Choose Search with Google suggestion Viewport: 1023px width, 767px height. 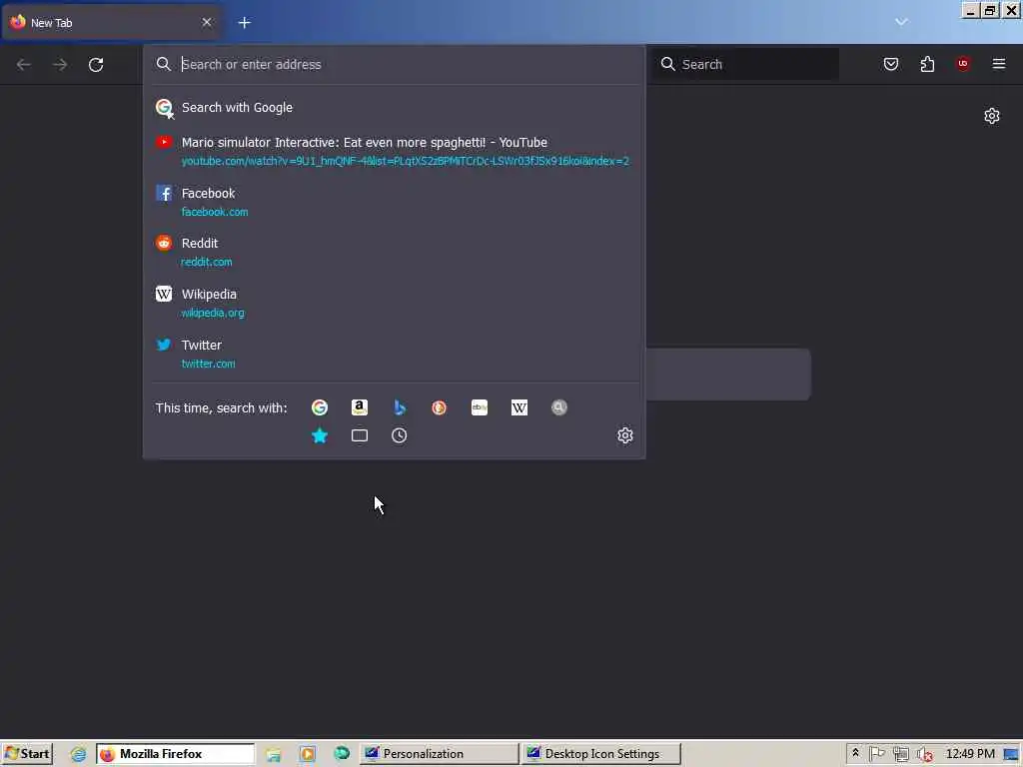[394, 108]
